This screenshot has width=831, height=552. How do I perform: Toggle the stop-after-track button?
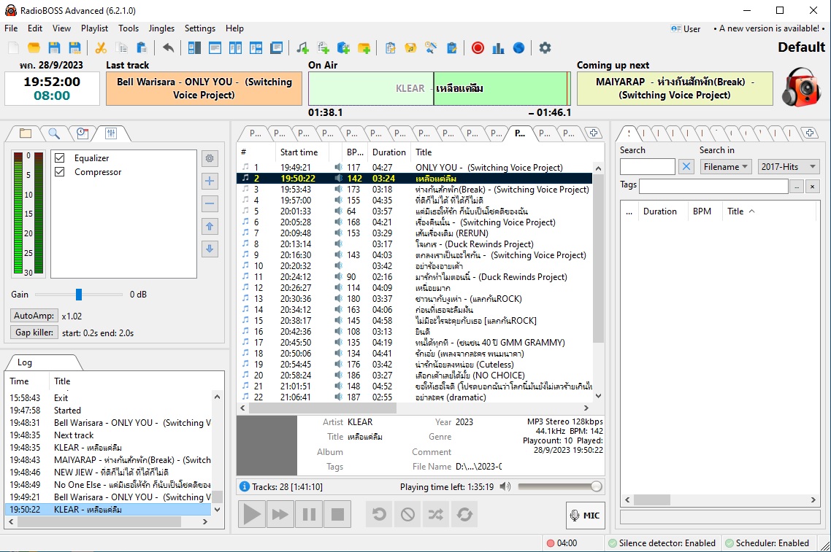(407, 514)
